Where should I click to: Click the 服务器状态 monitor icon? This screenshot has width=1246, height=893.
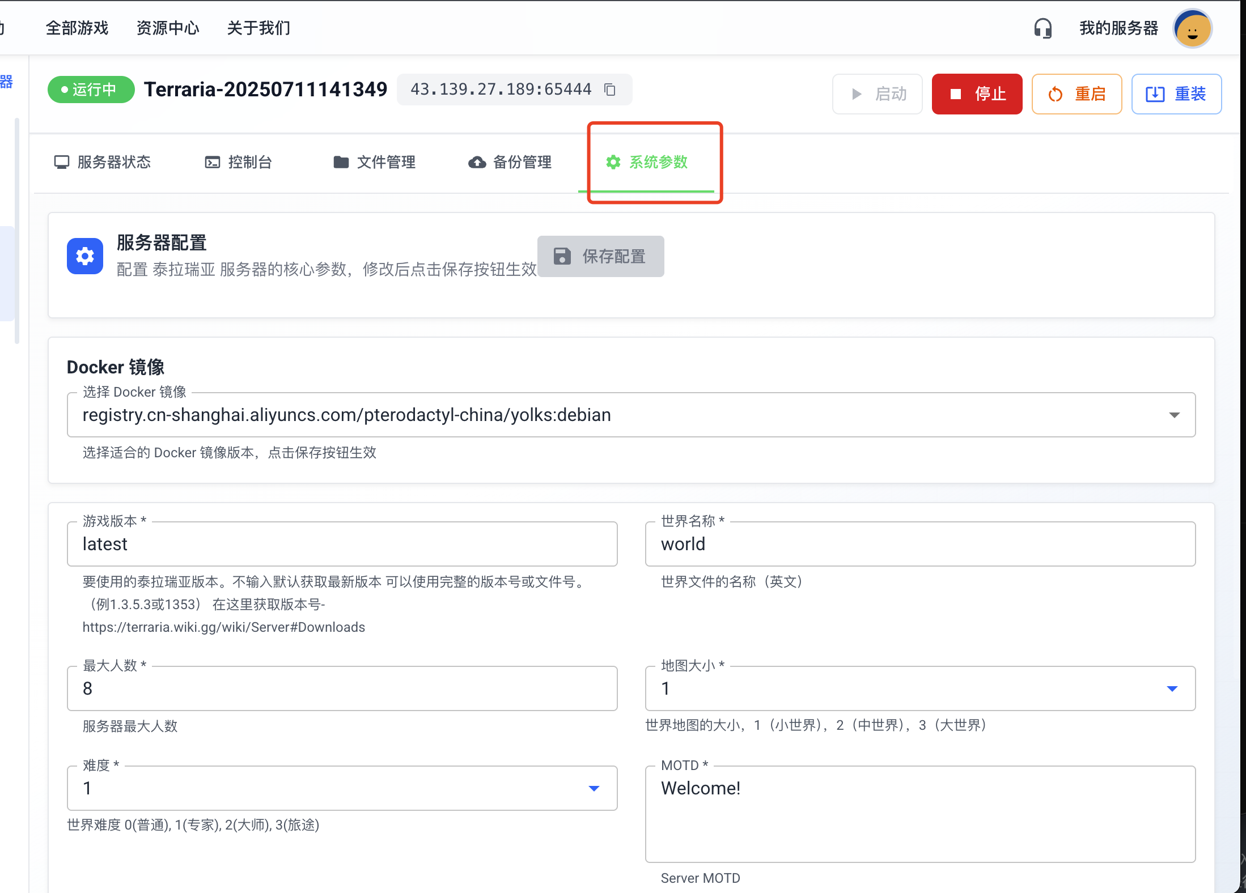pos(61,162)
